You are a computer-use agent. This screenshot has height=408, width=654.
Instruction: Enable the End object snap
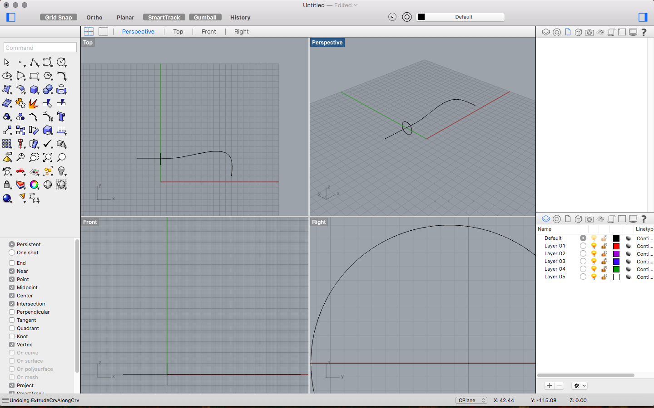[12, 263]
